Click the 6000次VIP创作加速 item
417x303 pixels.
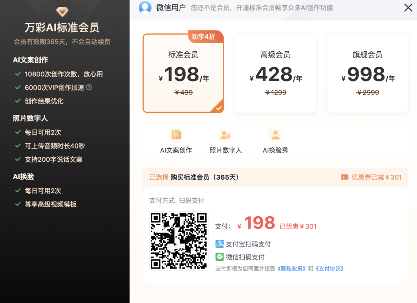click(x=54, y=88)
